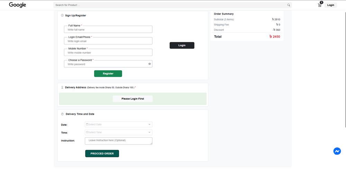Focus the Instruction text area
The width and height of the screenshot is (346, 169).
118,141
